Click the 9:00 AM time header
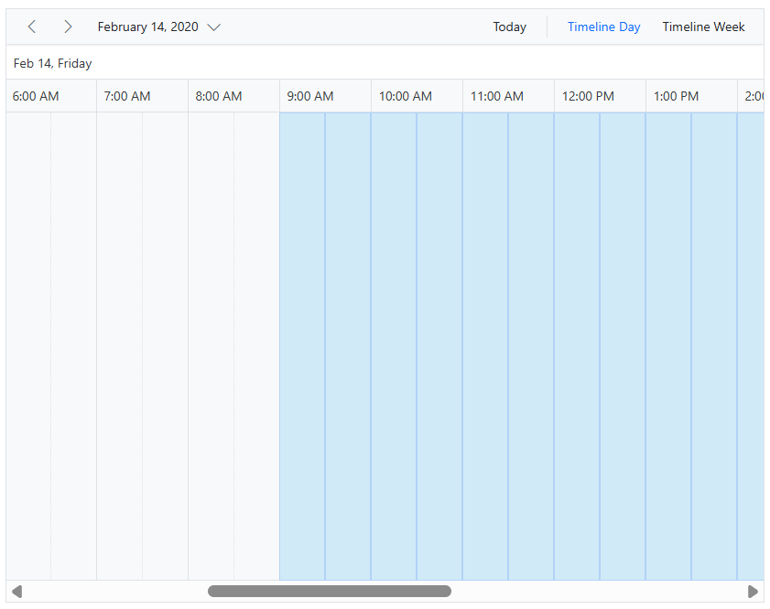 (326, 96)
